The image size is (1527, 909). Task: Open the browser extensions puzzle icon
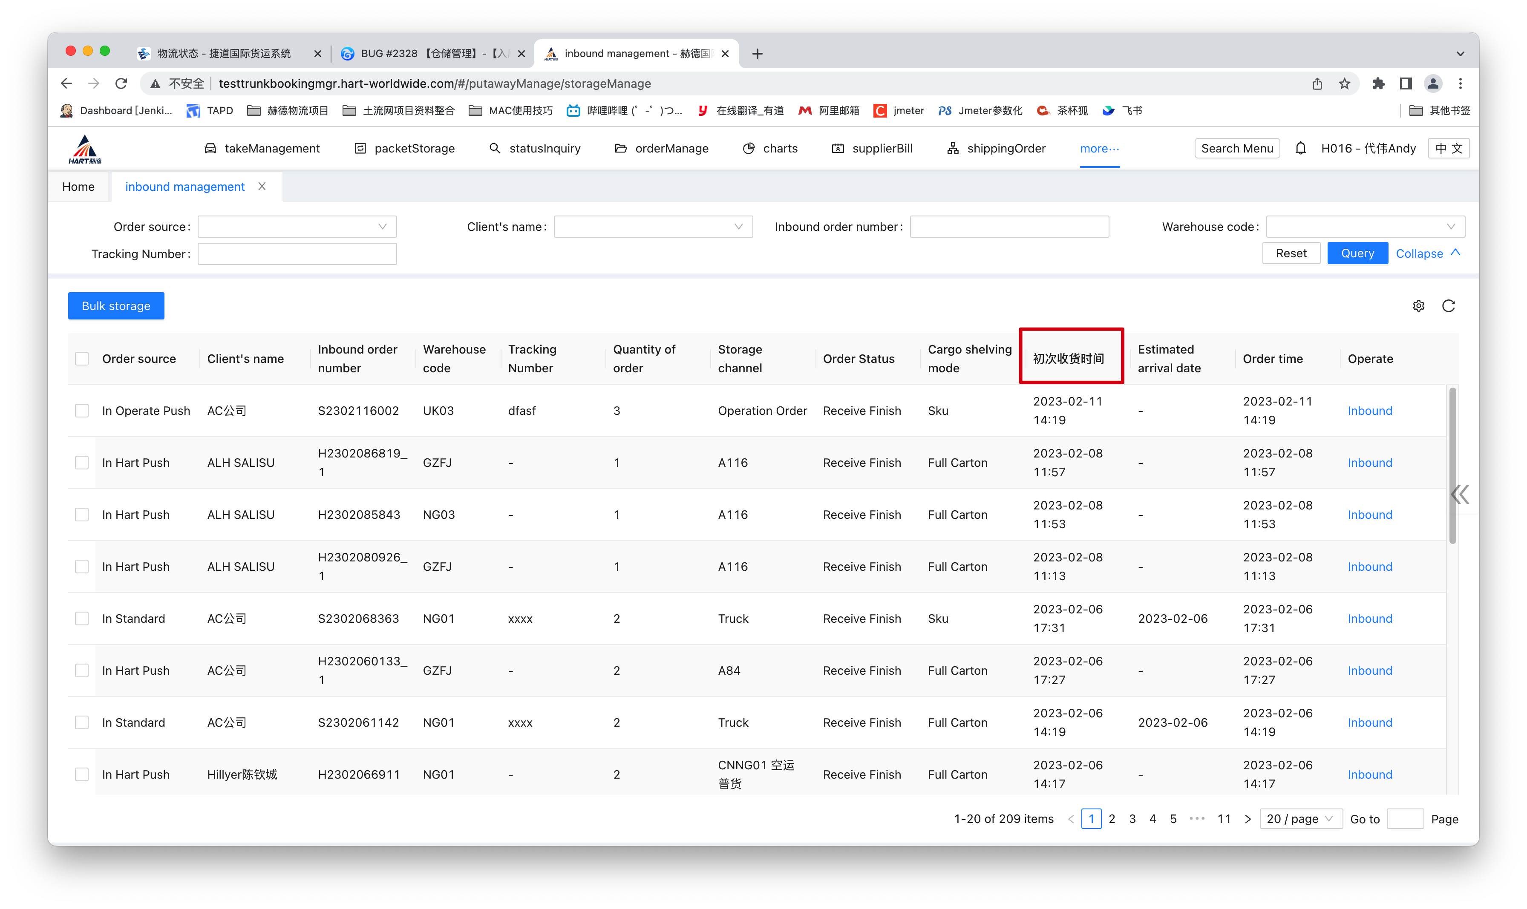(1378, 83)
